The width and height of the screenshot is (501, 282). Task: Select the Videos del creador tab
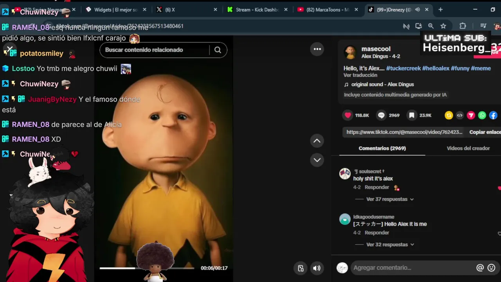coord(468,148)
